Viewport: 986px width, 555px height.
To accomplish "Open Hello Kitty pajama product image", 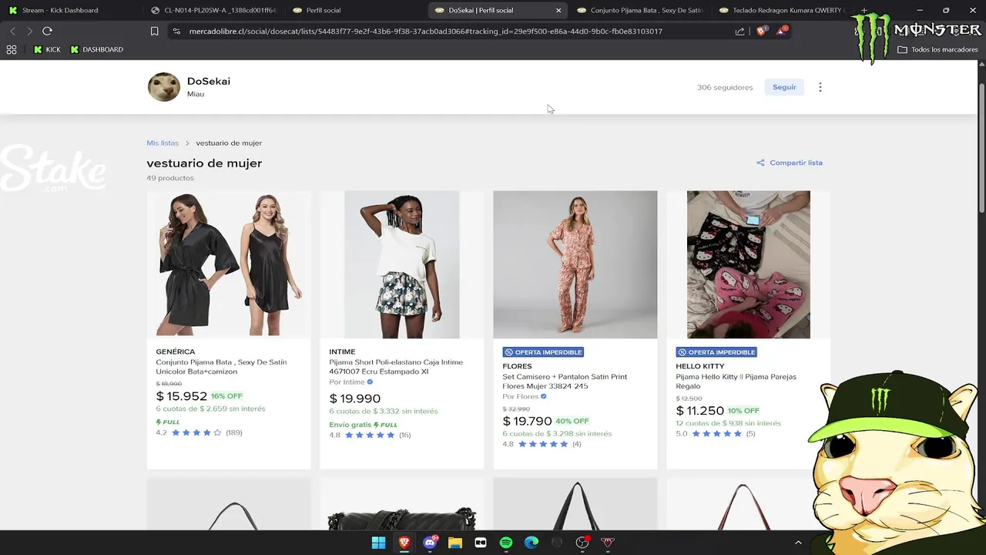I will coord(749,264).
